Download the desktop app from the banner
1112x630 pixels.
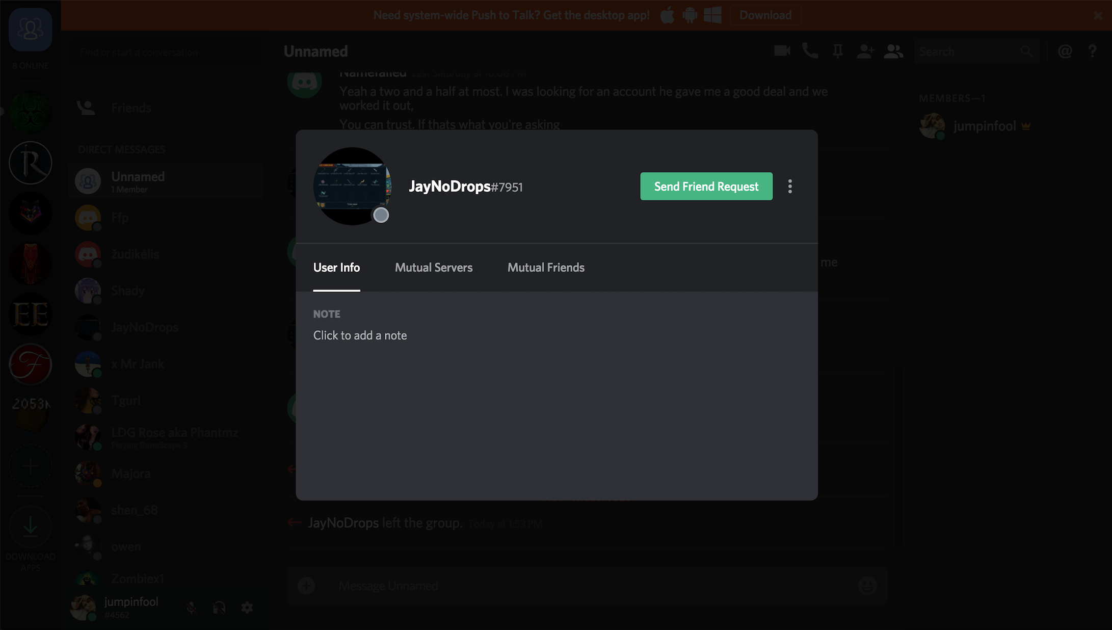coord(765,15)
